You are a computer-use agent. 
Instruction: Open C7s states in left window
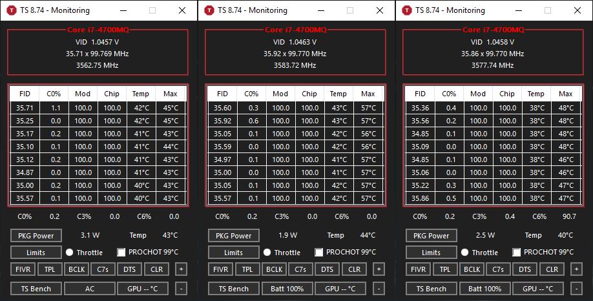[x=103, y=269]
